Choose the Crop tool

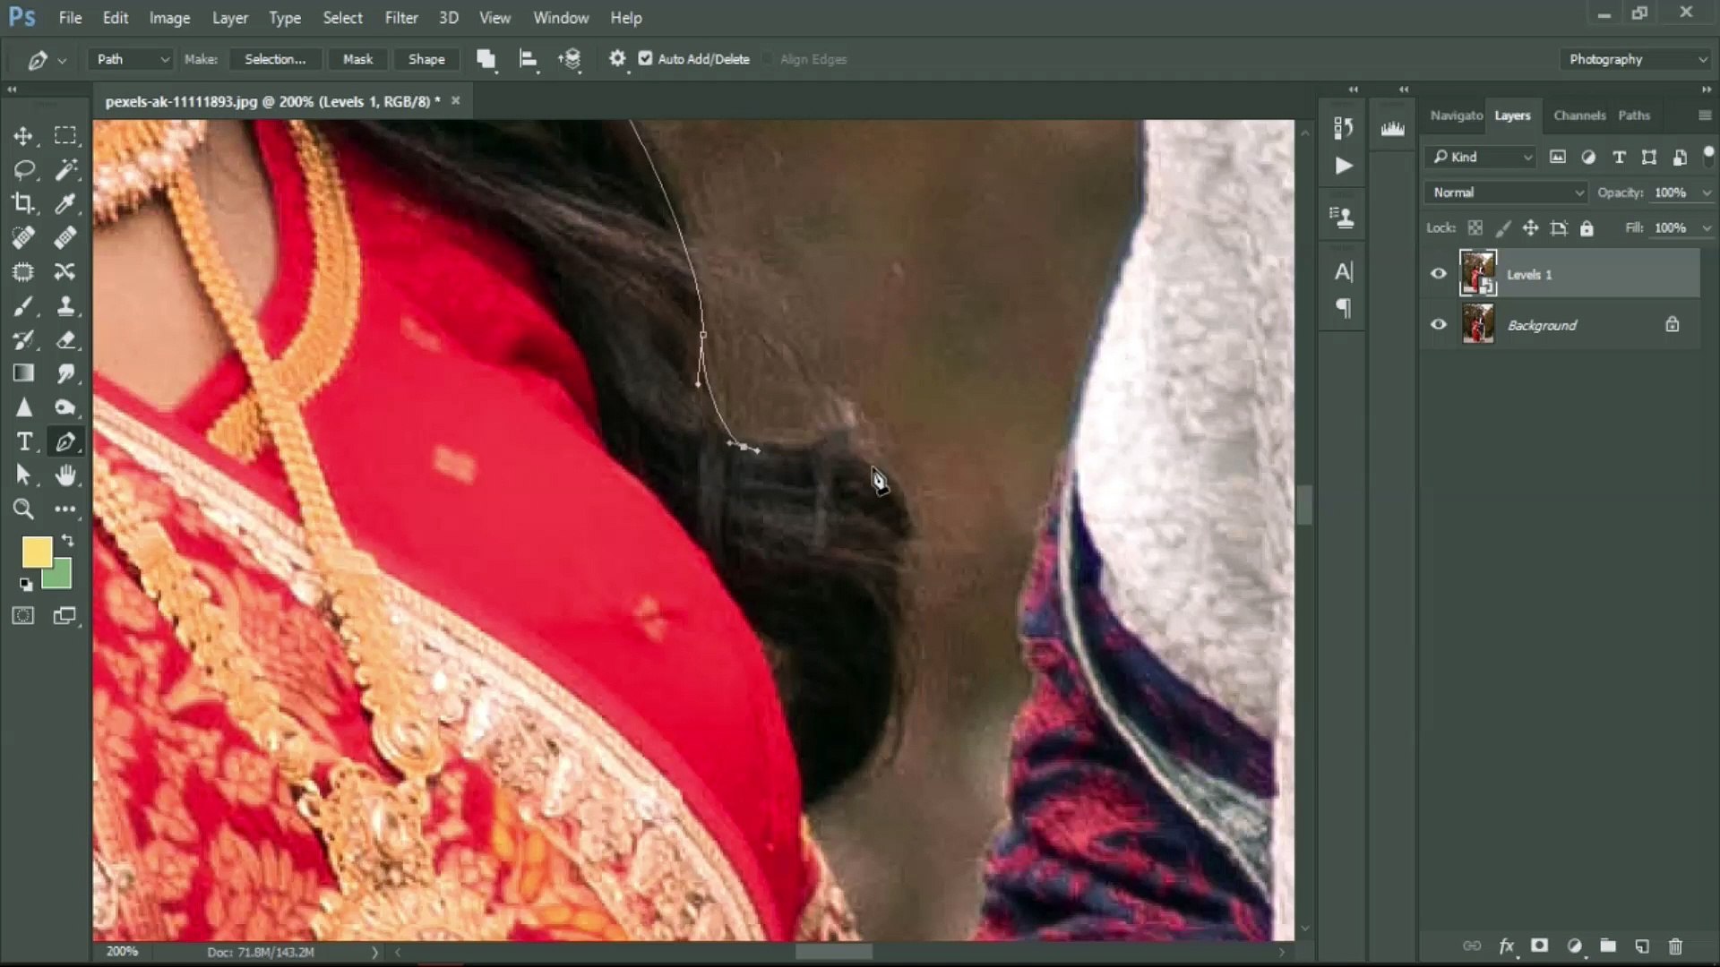[23, 204]
